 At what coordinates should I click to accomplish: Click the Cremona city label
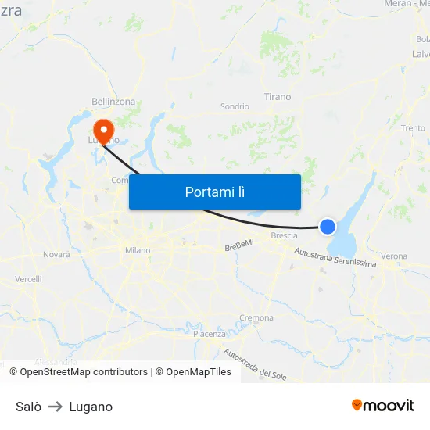point(256,318)
